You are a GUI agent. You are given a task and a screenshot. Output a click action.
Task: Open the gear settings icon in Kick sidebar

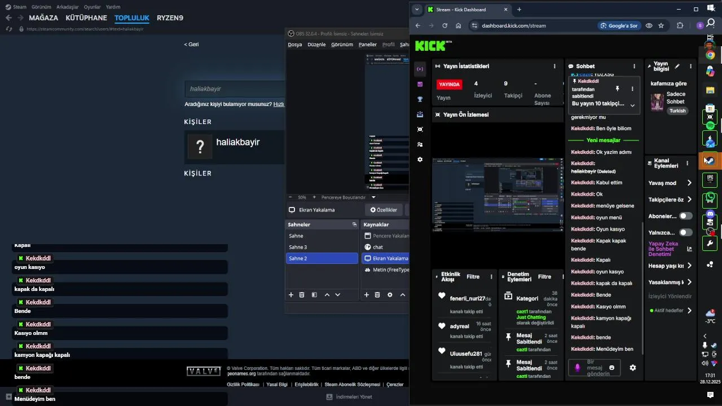point(420,160)
